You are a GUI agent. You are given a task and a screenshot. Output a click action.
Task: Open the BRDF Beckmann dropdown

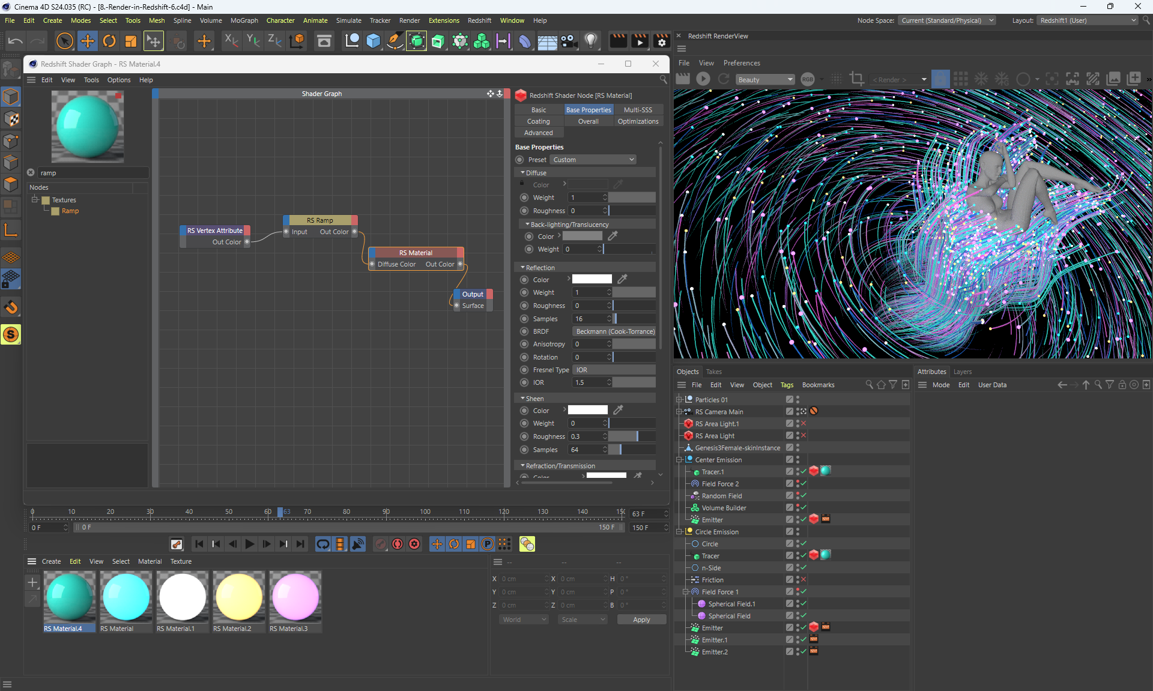(614, 331)
